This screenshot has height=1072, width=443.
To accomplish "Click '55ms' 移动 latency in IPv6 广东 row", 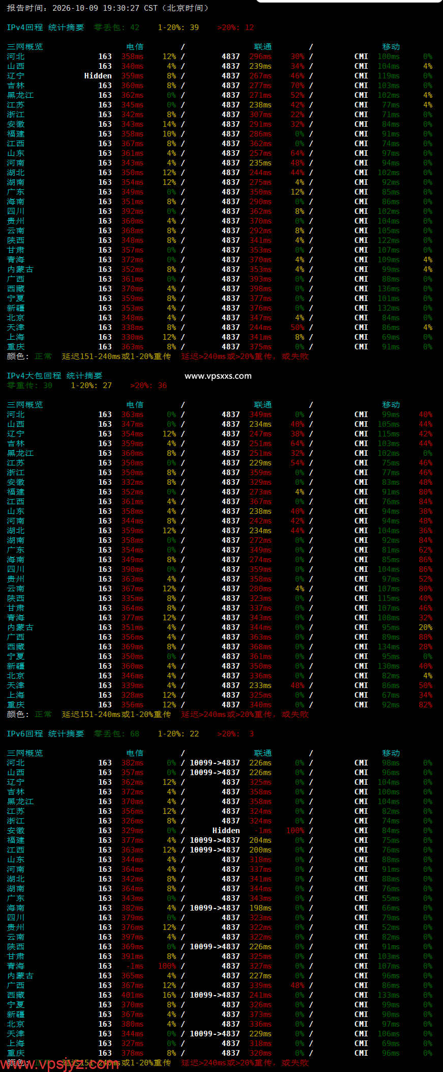I will click(391, 898).
